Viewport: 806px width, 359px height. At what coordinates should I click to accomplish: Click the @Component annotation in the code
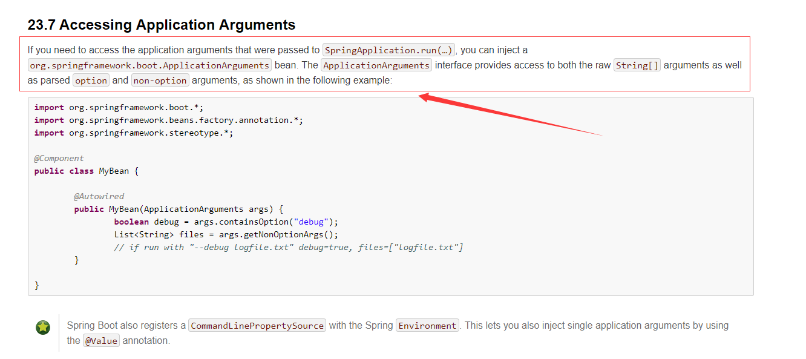[59, 159]
